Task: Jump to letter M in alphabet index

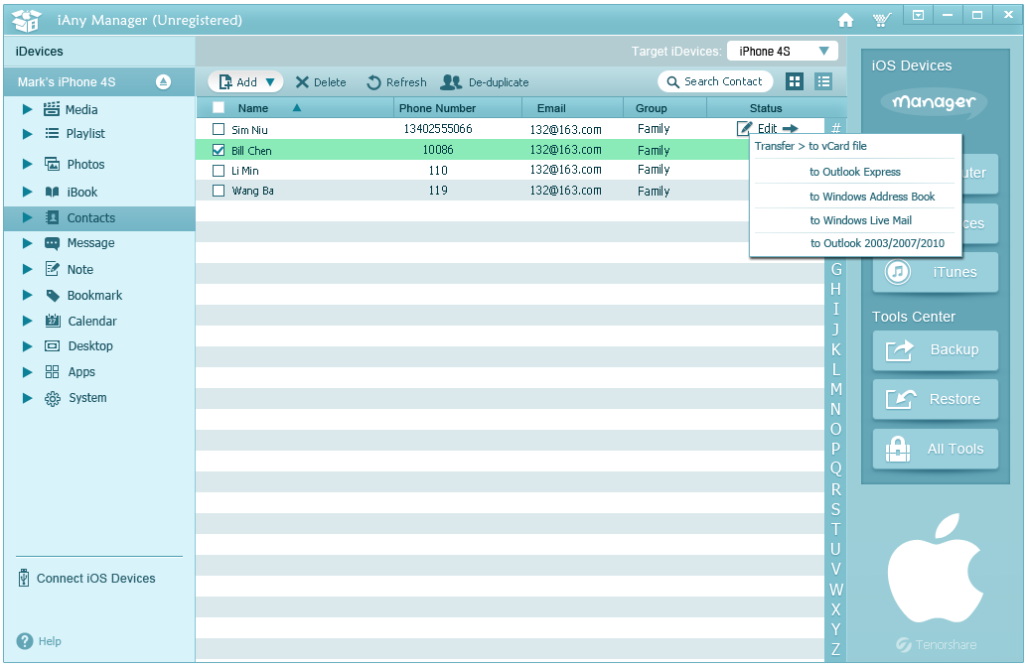Action: (835, 389)
